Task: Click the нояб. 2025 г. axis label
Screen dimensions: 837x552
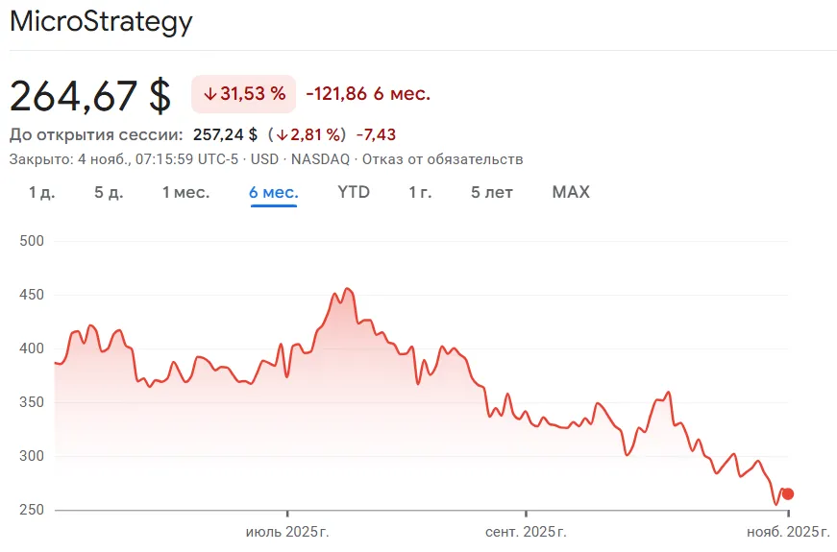Action: point(789,532)
